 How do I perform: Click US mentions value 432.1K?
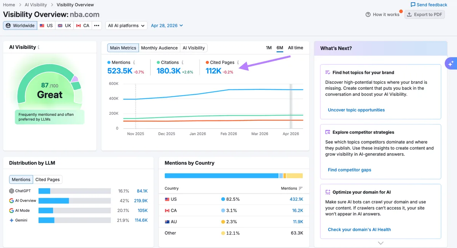click(296, 199)
